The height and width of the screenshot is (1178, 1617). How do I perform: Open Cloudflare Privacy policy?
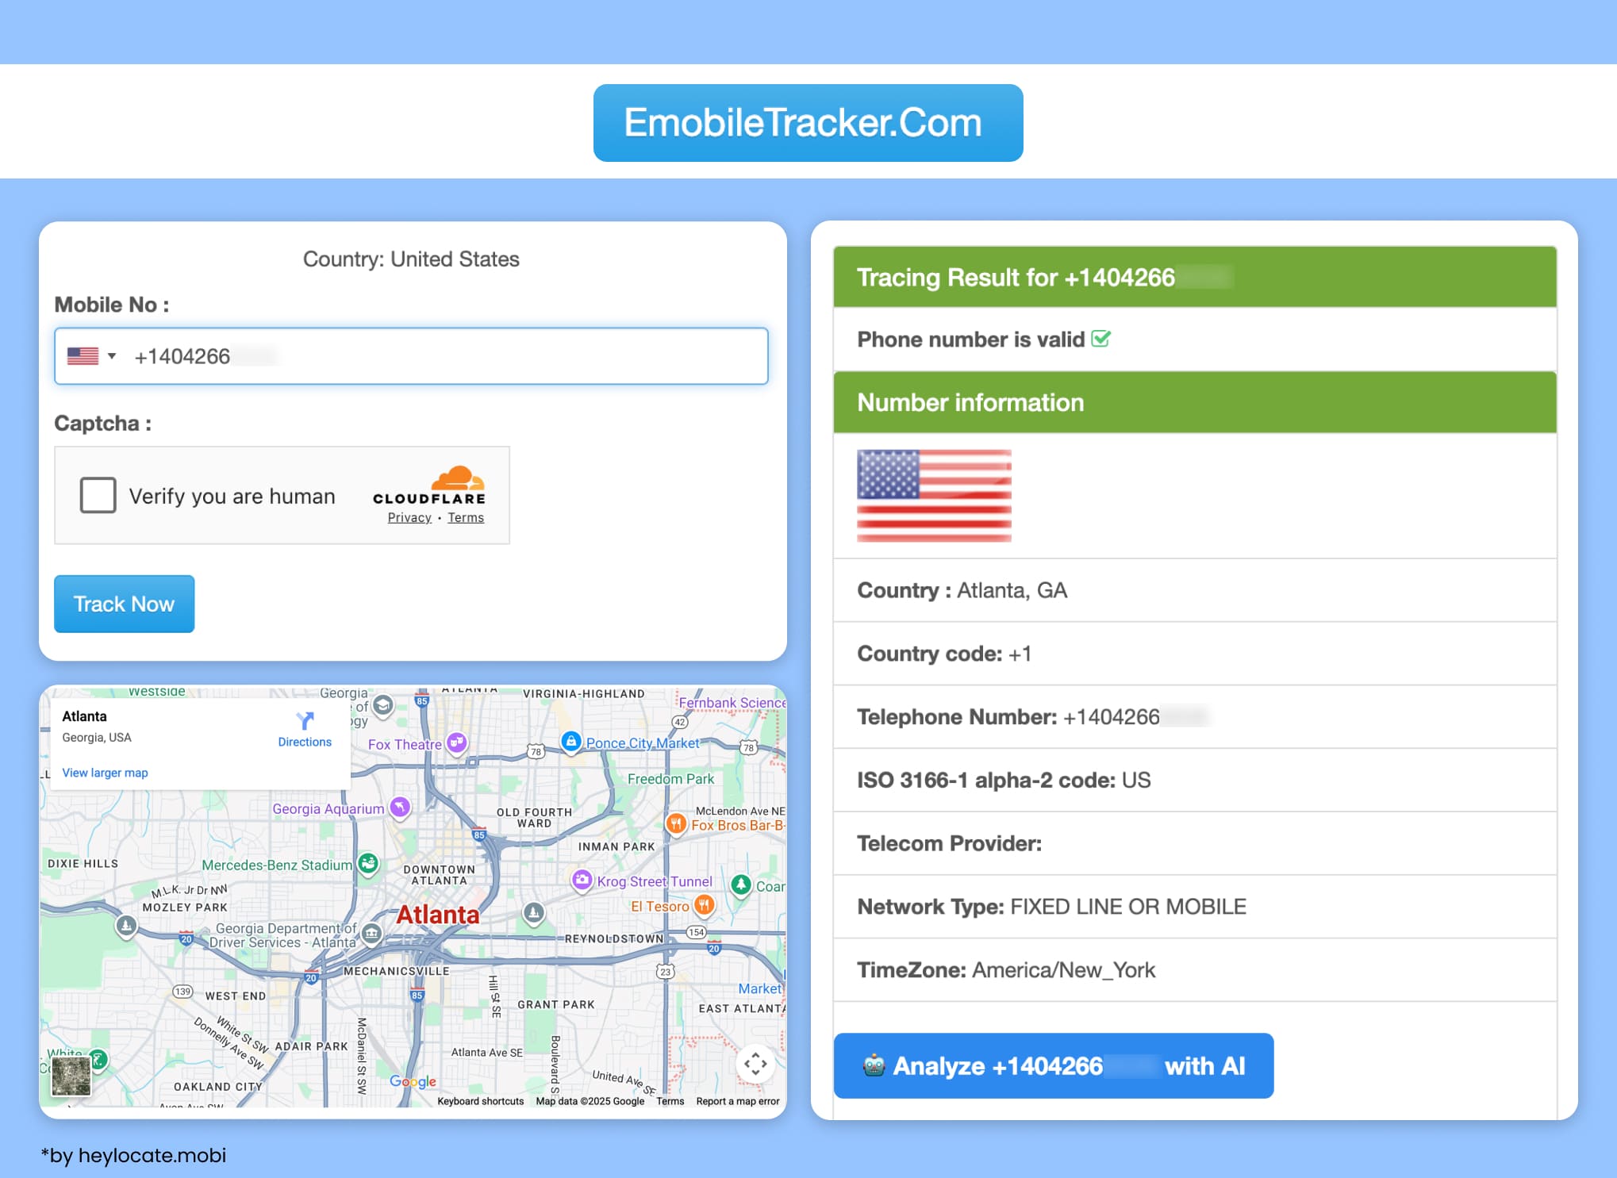409,517
